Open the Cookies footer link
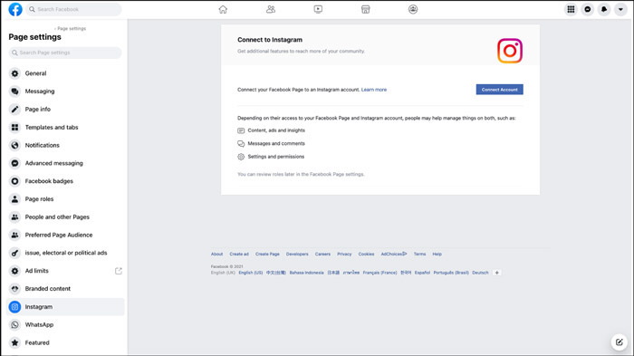634x356 pixels. tap(366, 254)
